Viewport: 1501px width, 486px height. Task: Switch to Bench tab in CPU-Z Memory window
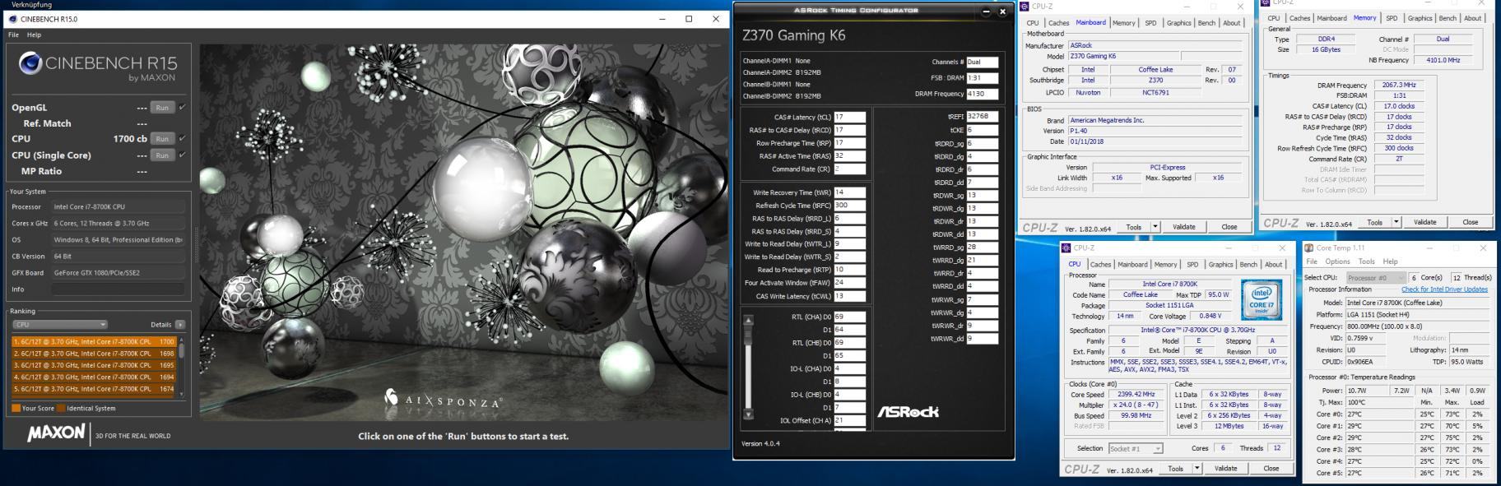point(1448,18)
